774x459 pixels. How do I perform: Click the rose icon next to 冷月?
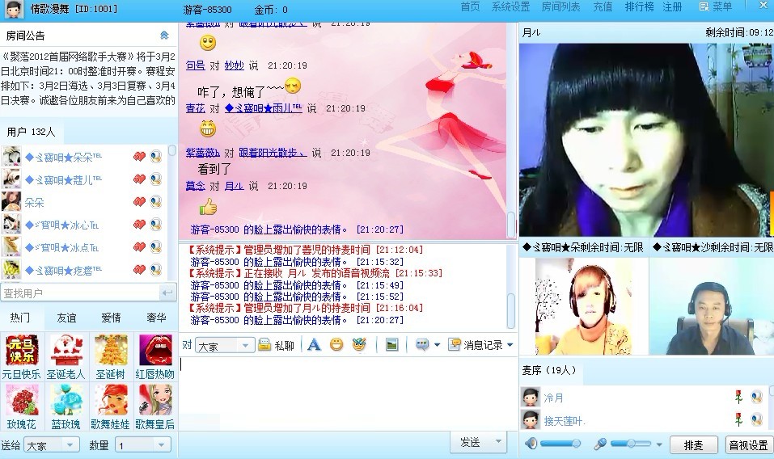tap(739, 397)
